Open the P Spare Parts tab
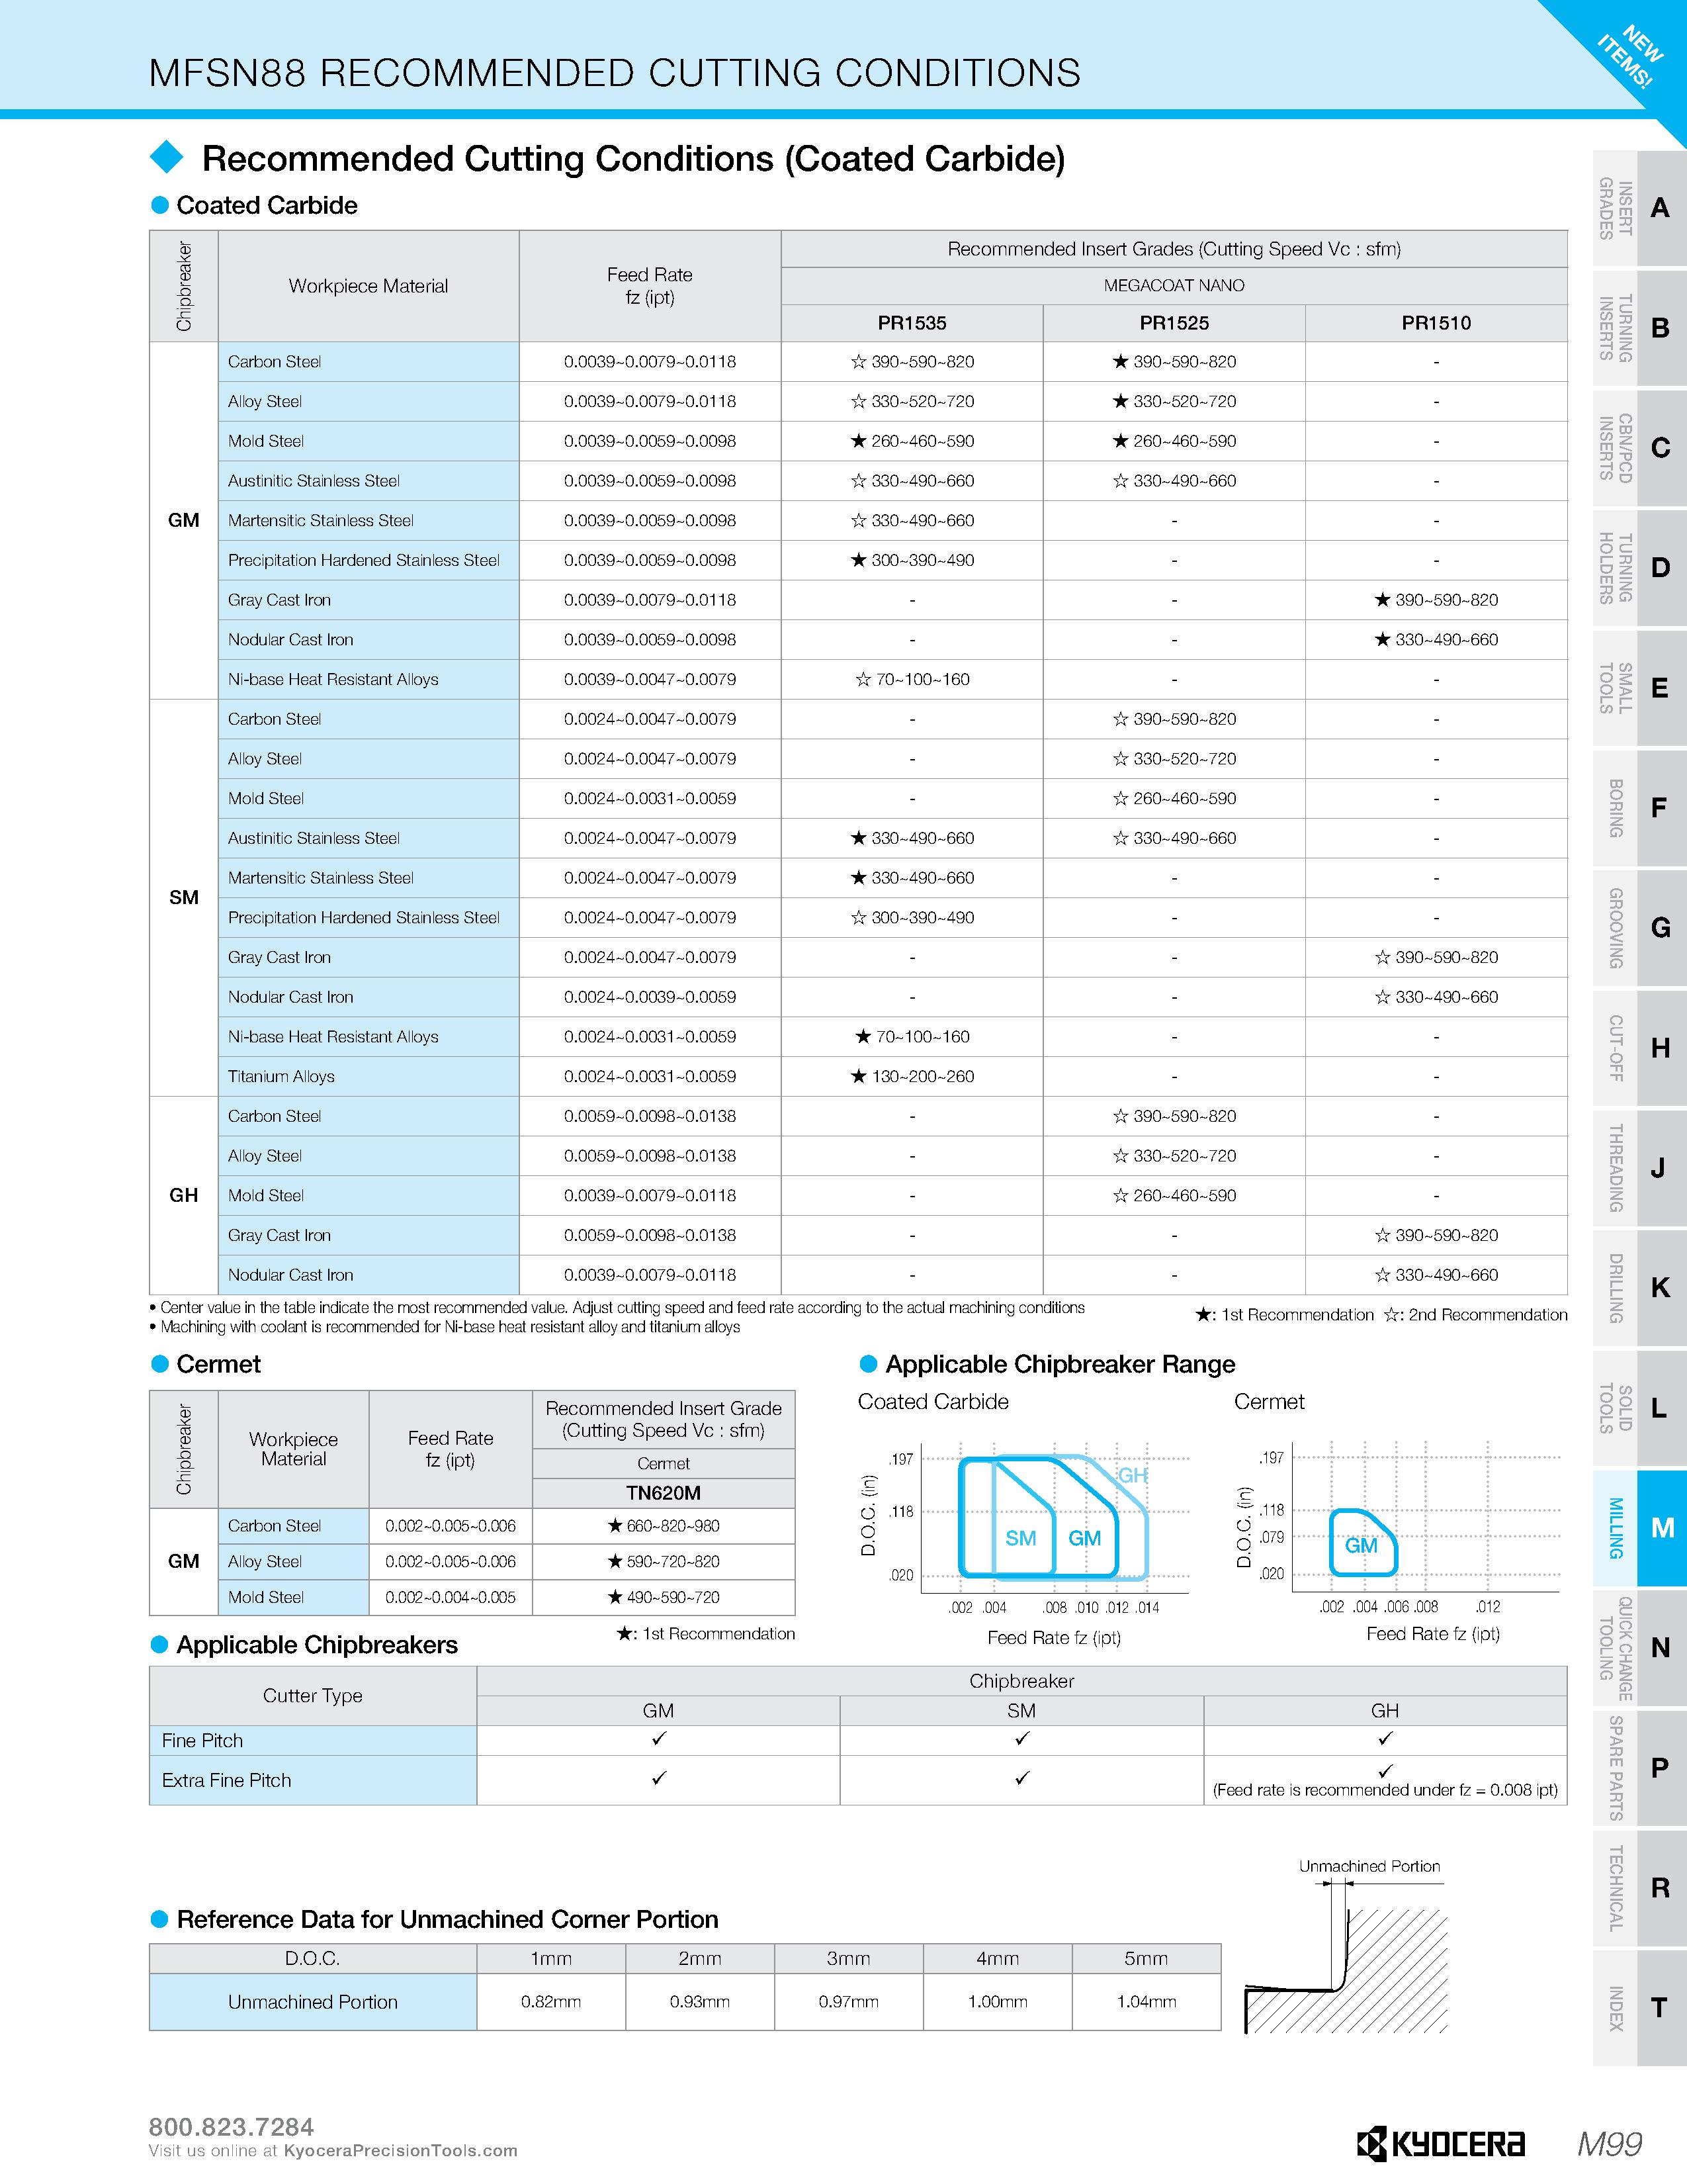This screenshot has height=2184, width=1687. (1639, 1768)
